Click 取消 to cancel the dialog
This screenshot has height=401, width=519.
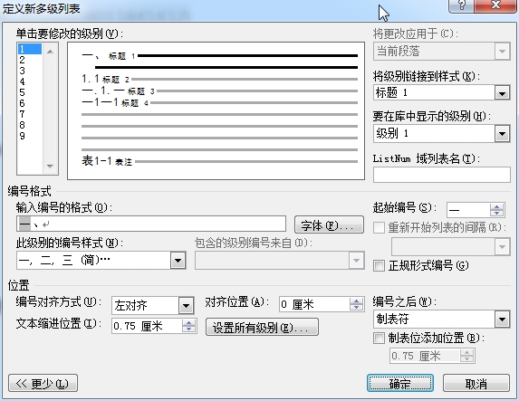coord(476,384)
